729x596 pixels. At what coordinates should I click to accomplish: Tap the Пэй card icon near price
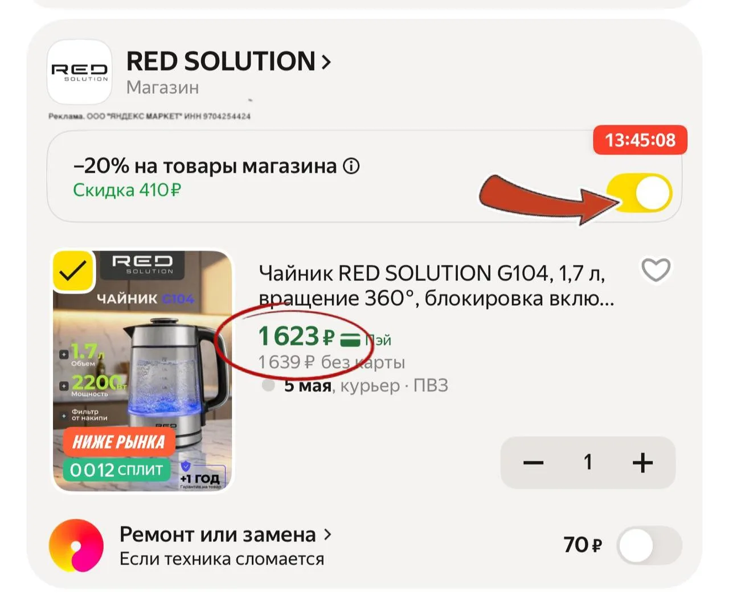(350, 339)
